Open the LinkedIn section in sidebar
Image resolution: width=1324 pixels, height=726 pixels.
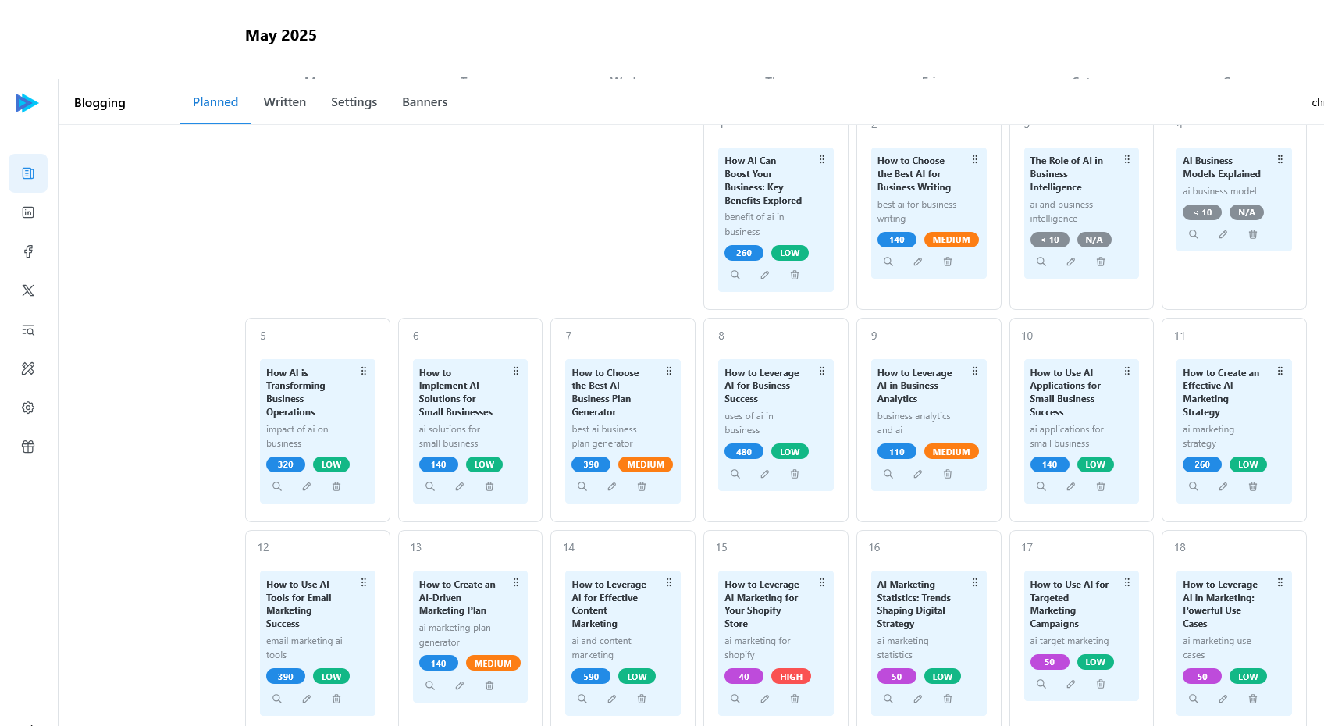28,212
